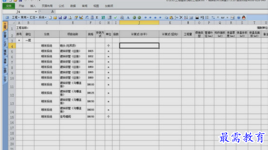
Task: Select column K header
Action: point(170,23)
